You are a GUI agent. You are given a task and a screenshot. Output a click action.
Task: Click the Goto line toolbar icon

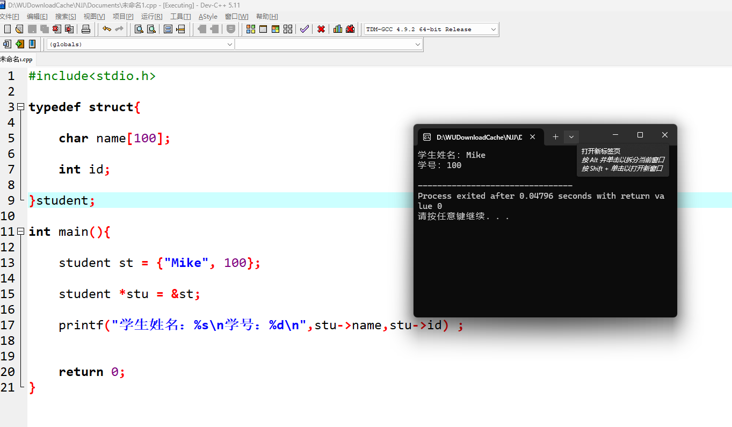181,29
